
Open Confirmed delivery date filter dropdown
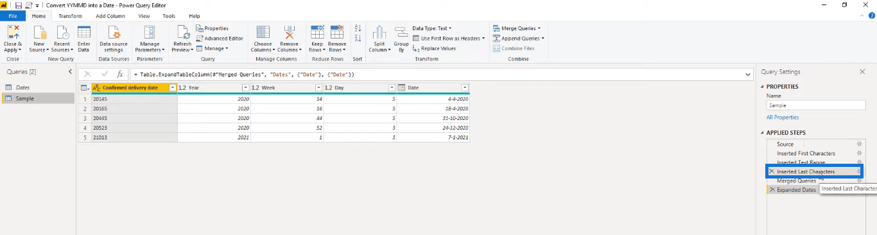tap(172, 88)
